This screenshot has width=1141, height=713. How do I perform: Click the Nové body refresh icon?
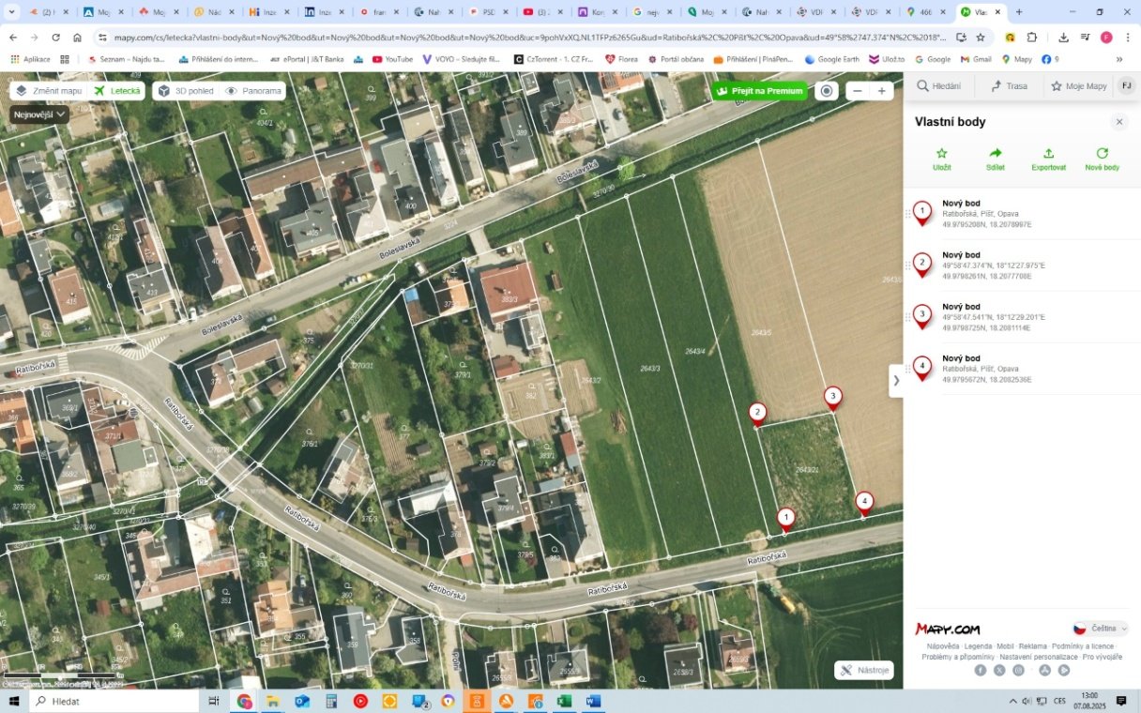[x=1102, y=154]
